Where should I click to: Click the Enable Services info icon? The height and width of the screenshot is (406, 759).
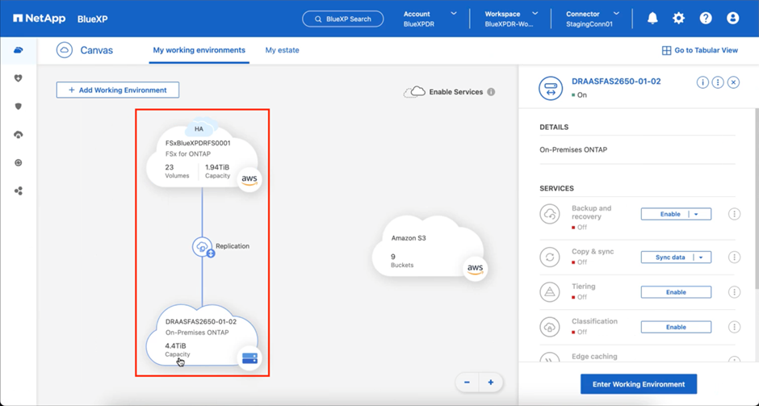(x=491, y=92)
